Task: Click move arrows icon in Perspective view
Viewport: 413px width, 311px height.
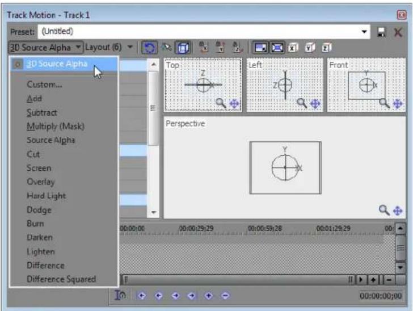Action: (398, 211)
